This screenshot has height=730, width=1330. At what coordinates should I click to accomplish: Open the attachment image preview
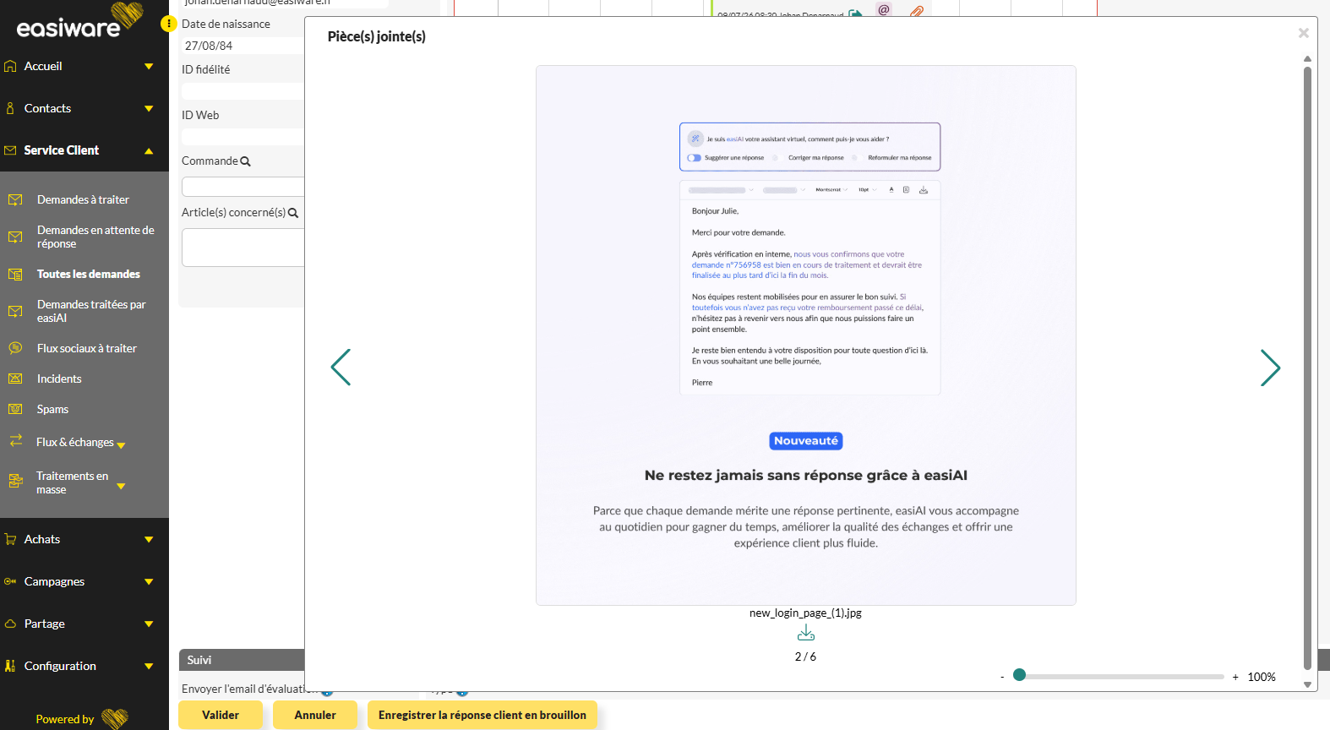806,335
